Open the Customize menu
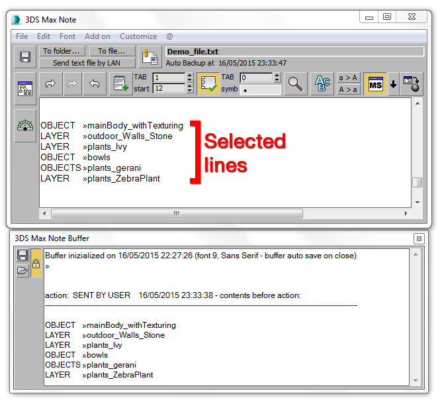440x404 pixels. pos(138,36)
